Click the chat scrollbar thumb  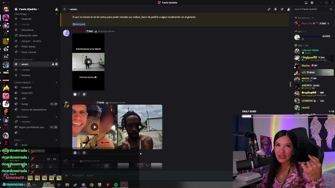coord(290,85)
